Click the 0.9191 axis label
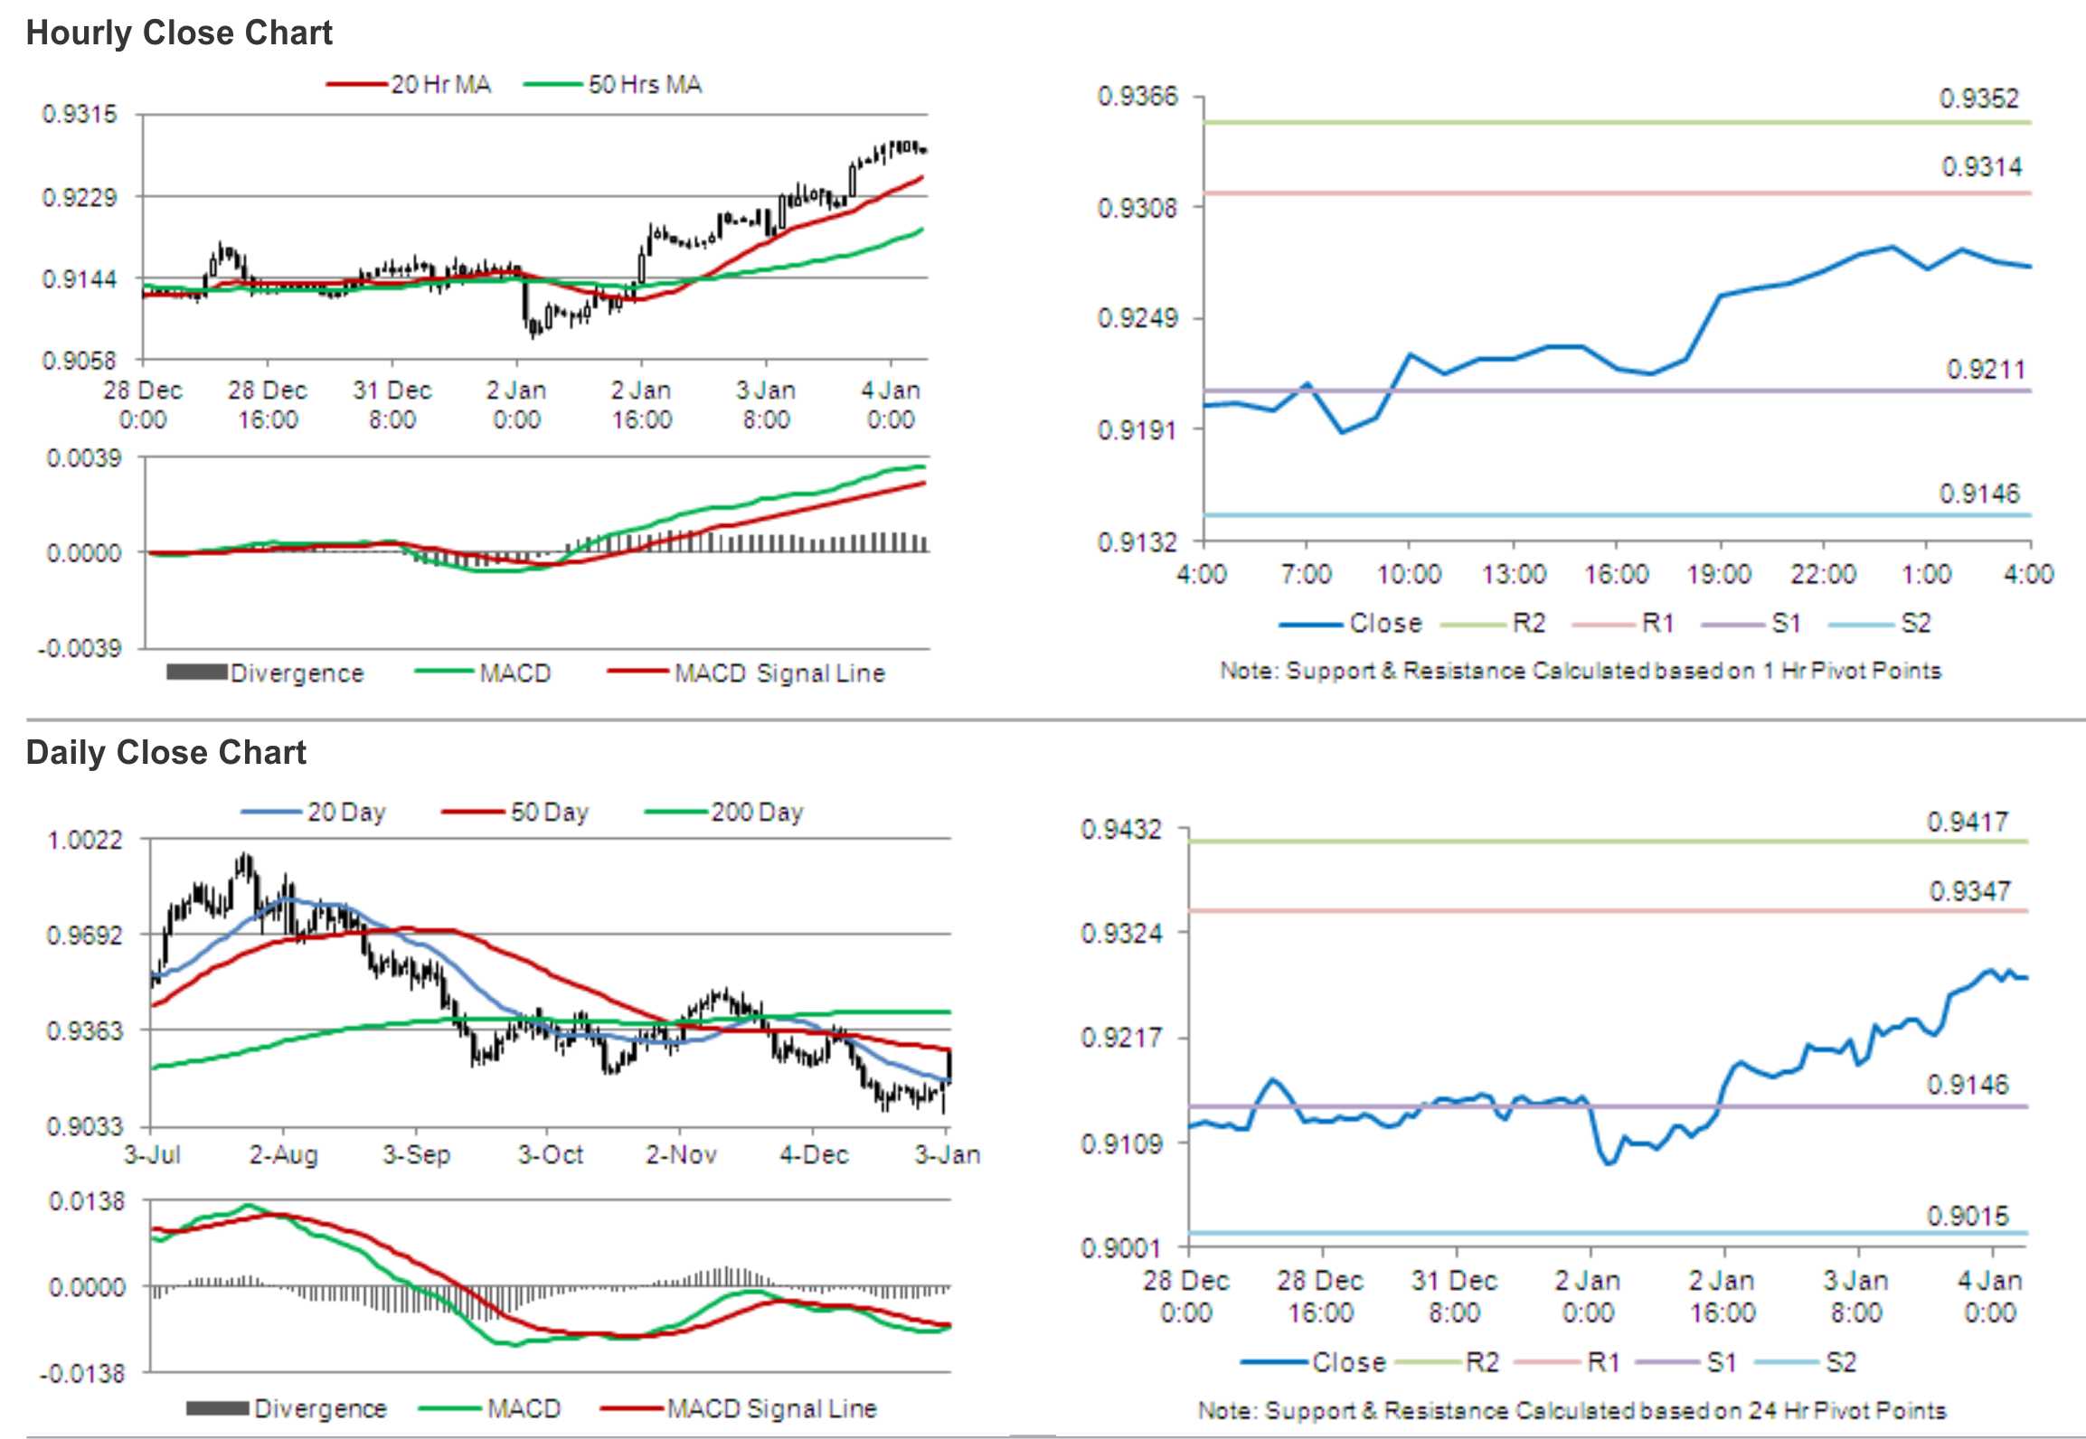The width and height of the screenshot is (2086, 1439). tap(1137, 429)
